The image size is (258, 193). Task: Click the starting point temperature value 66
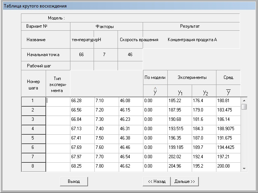[x=82, y=55]
